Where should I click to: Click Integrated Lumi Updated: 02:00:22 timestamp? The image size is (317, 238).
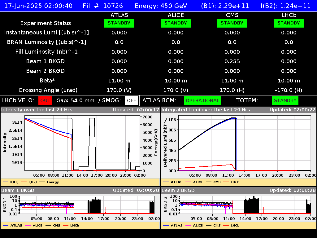pos(293,110)
